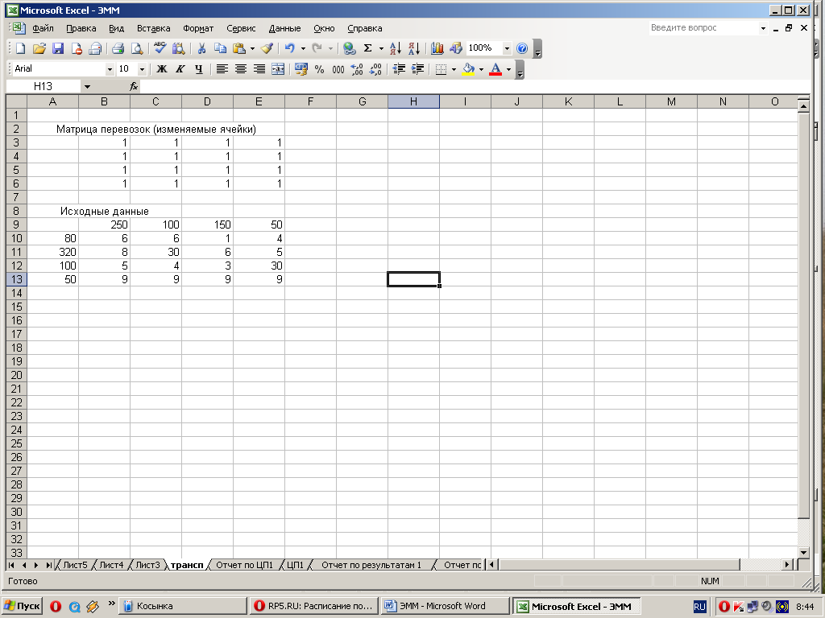Open the borders dropdown arrow
Viewport: 825px width, 618px height.
(454, 69)
